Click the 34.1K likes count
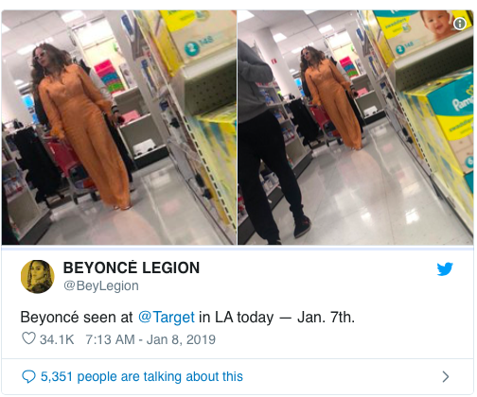477x397 pixels. point(57,339)
